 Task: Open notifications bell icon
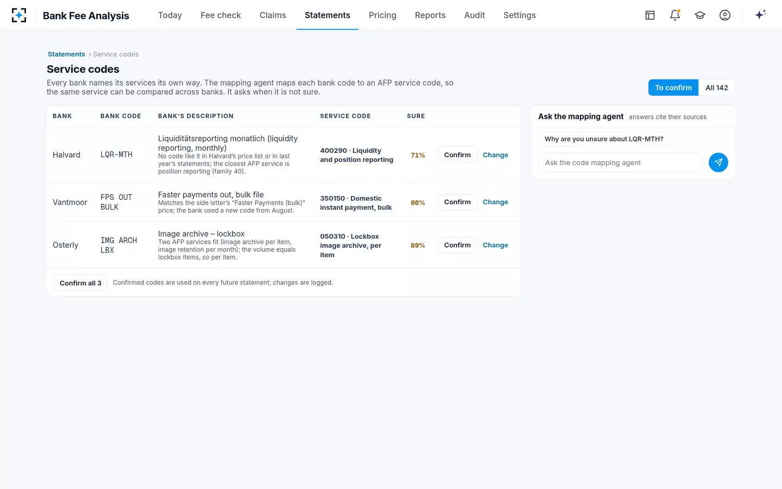[675, 15]
